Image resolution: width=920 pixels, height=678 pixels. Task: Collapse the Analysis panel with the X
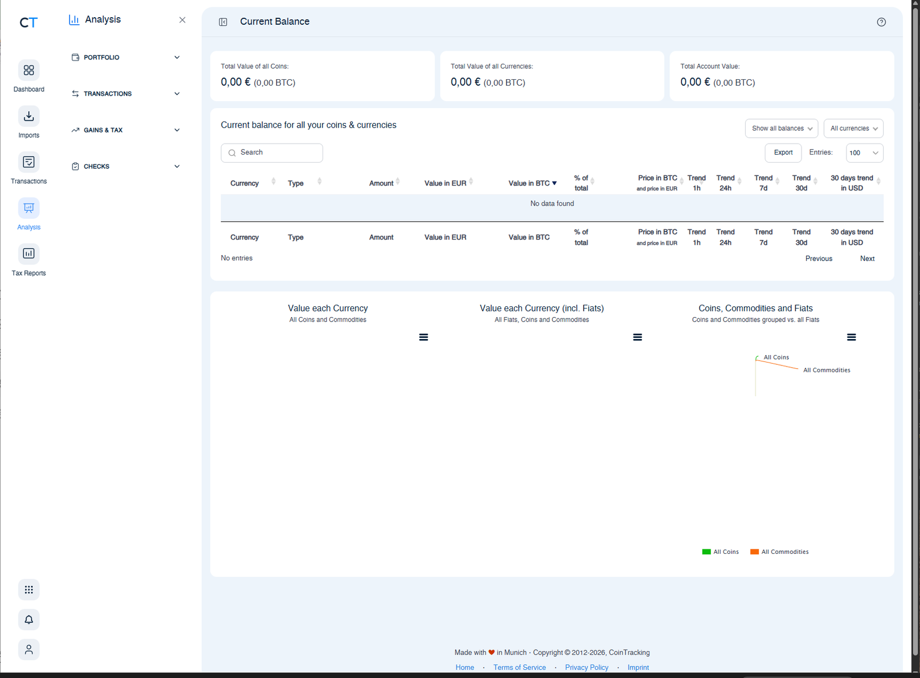point(182,20)
